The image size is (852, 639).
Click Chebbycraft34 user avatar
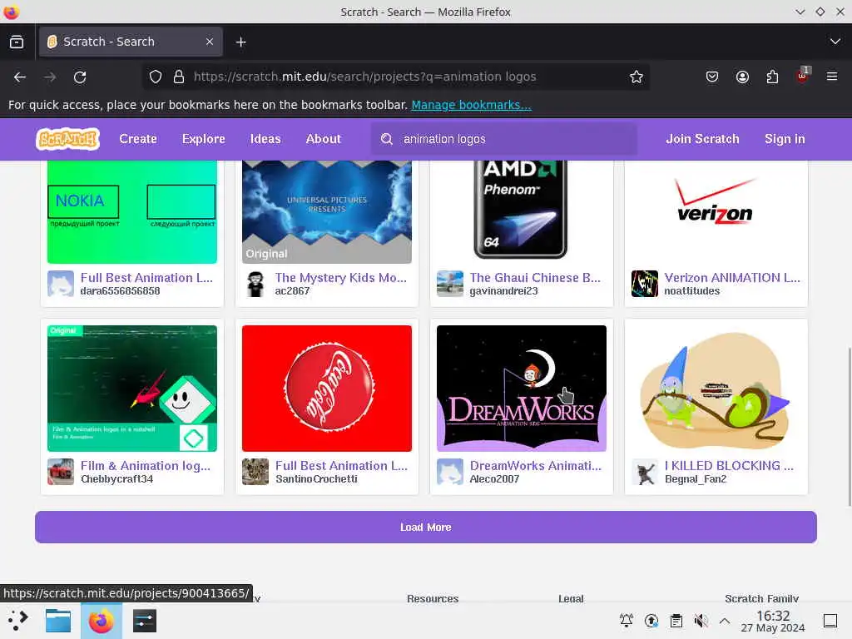click(60, 472)
